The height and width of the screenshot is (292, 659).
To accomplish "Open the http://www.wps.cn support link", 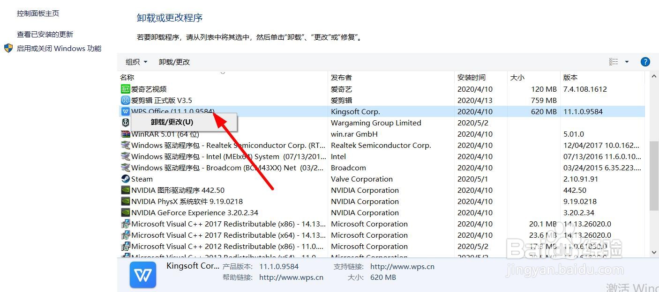I will tap(402, 266).
